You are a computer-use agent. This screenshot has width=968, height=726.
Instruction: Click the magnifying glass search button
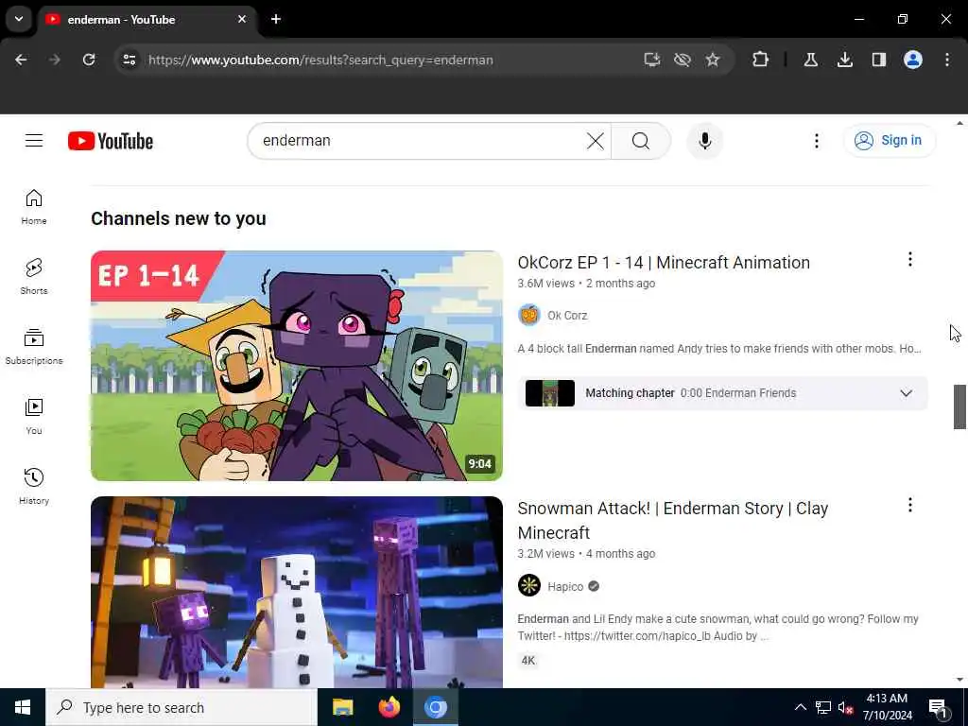[x=641, y=141]
